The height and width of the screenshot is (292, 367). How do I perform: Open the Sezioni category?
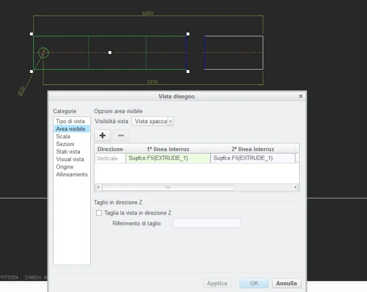tap(65, 144)
